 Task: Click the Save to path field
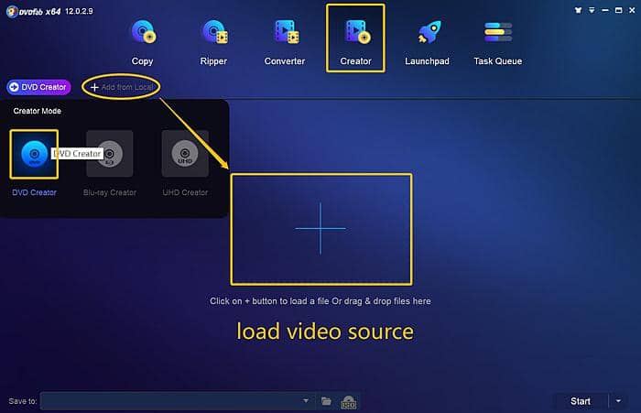(x=171, y=401)
